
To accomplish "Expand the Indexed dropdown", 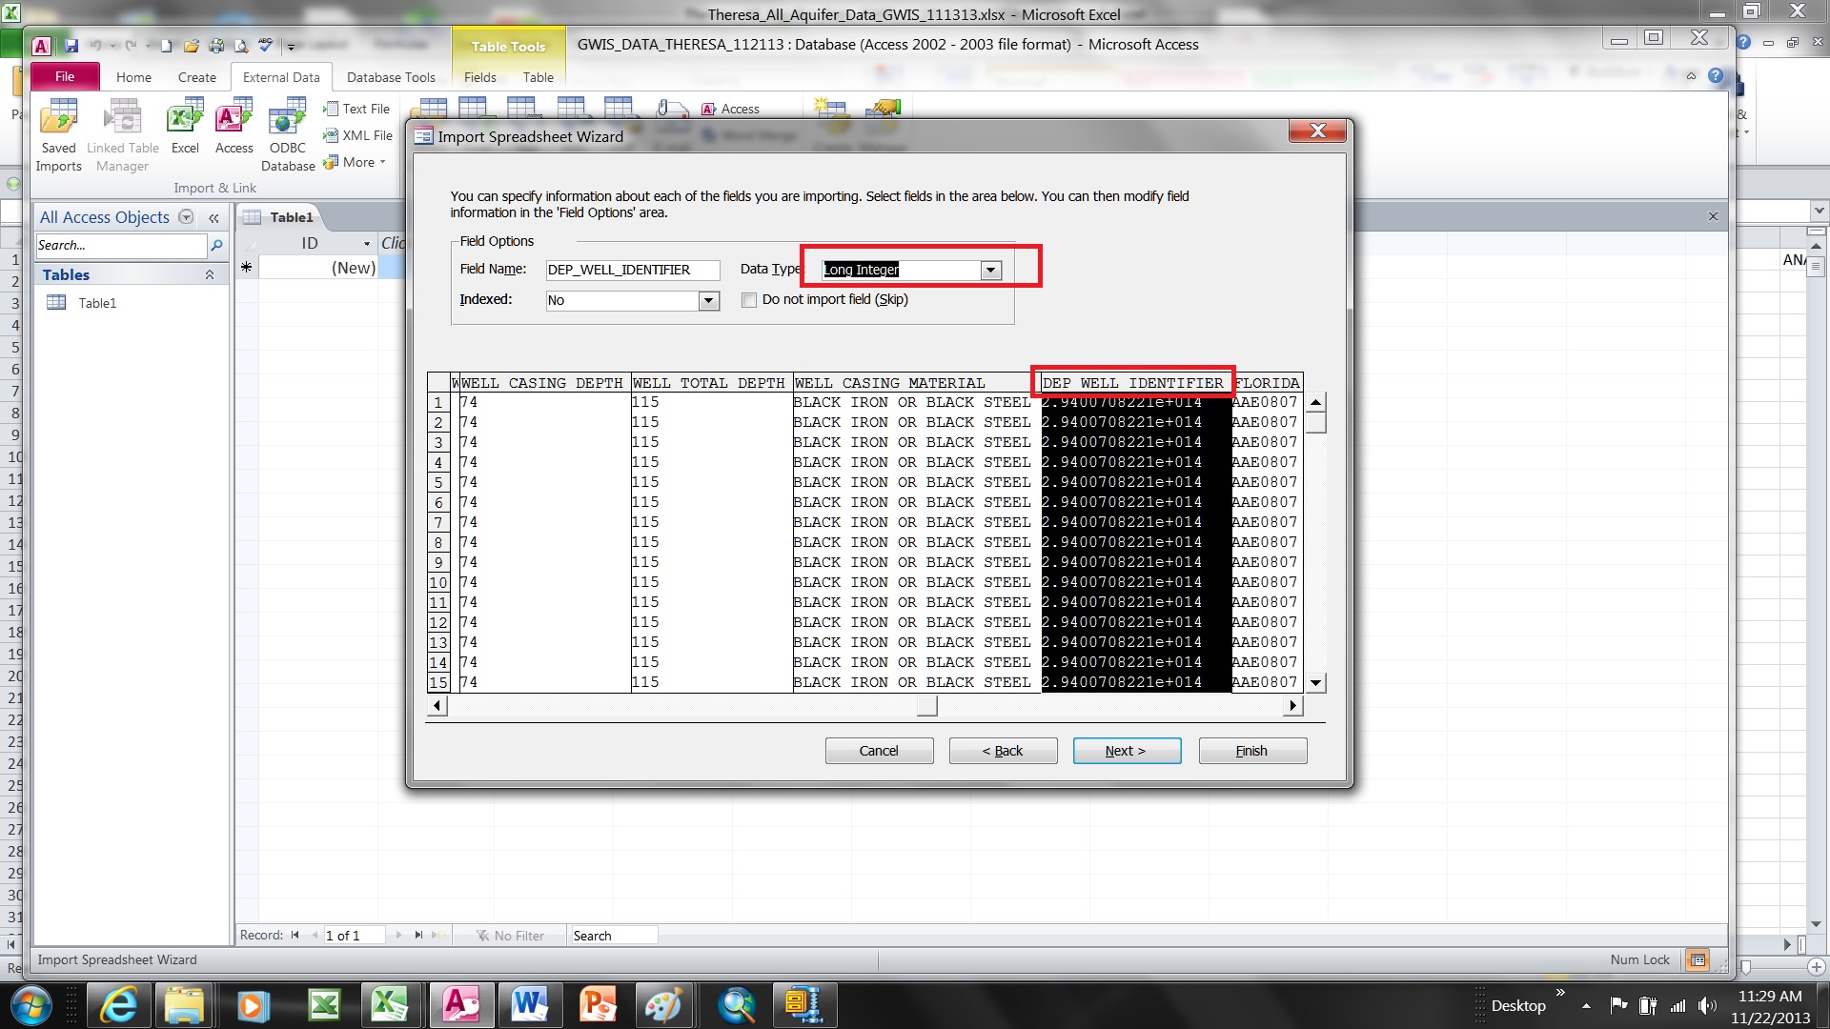I will click(708, 301).
